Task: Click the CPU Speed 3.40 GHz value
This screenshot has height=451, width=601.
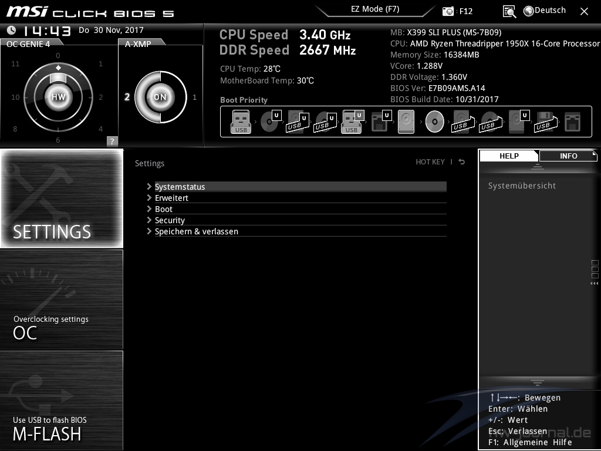Action: (x=325, y=35)
